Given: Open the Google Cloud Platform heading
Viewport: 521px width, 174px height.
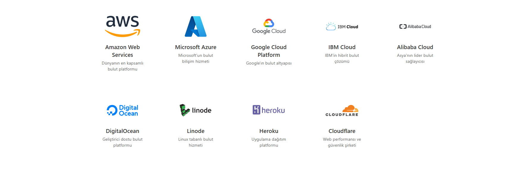Looking at the screenshot, I should 269,51.
